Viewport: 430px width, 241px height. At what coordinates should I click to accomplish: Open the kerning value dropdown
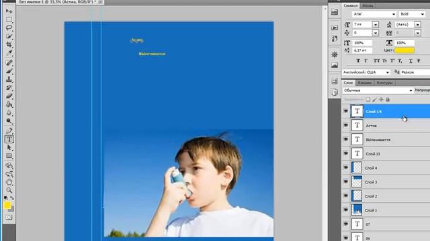[x=376, y=33]
